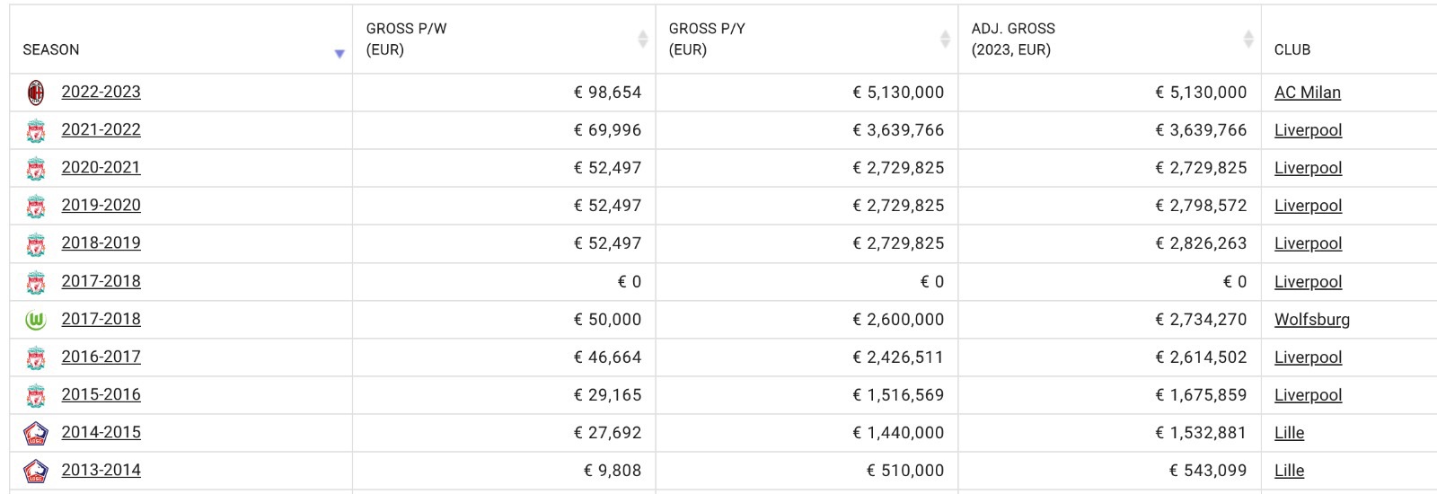
Task: Sort by Adj. Gross column arrows
Action: click(1248, 39)
